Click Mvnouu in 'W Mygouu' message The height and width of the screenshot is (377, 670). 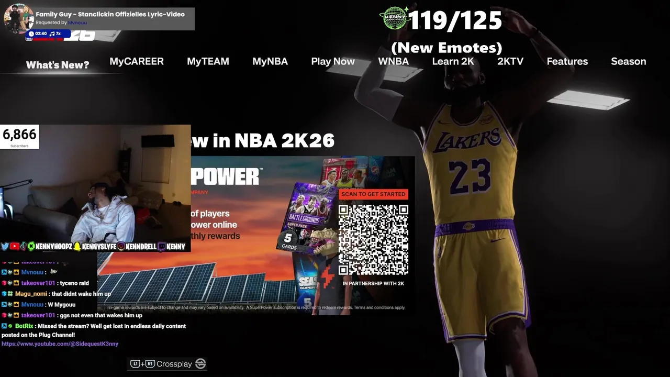coord(32,305)
